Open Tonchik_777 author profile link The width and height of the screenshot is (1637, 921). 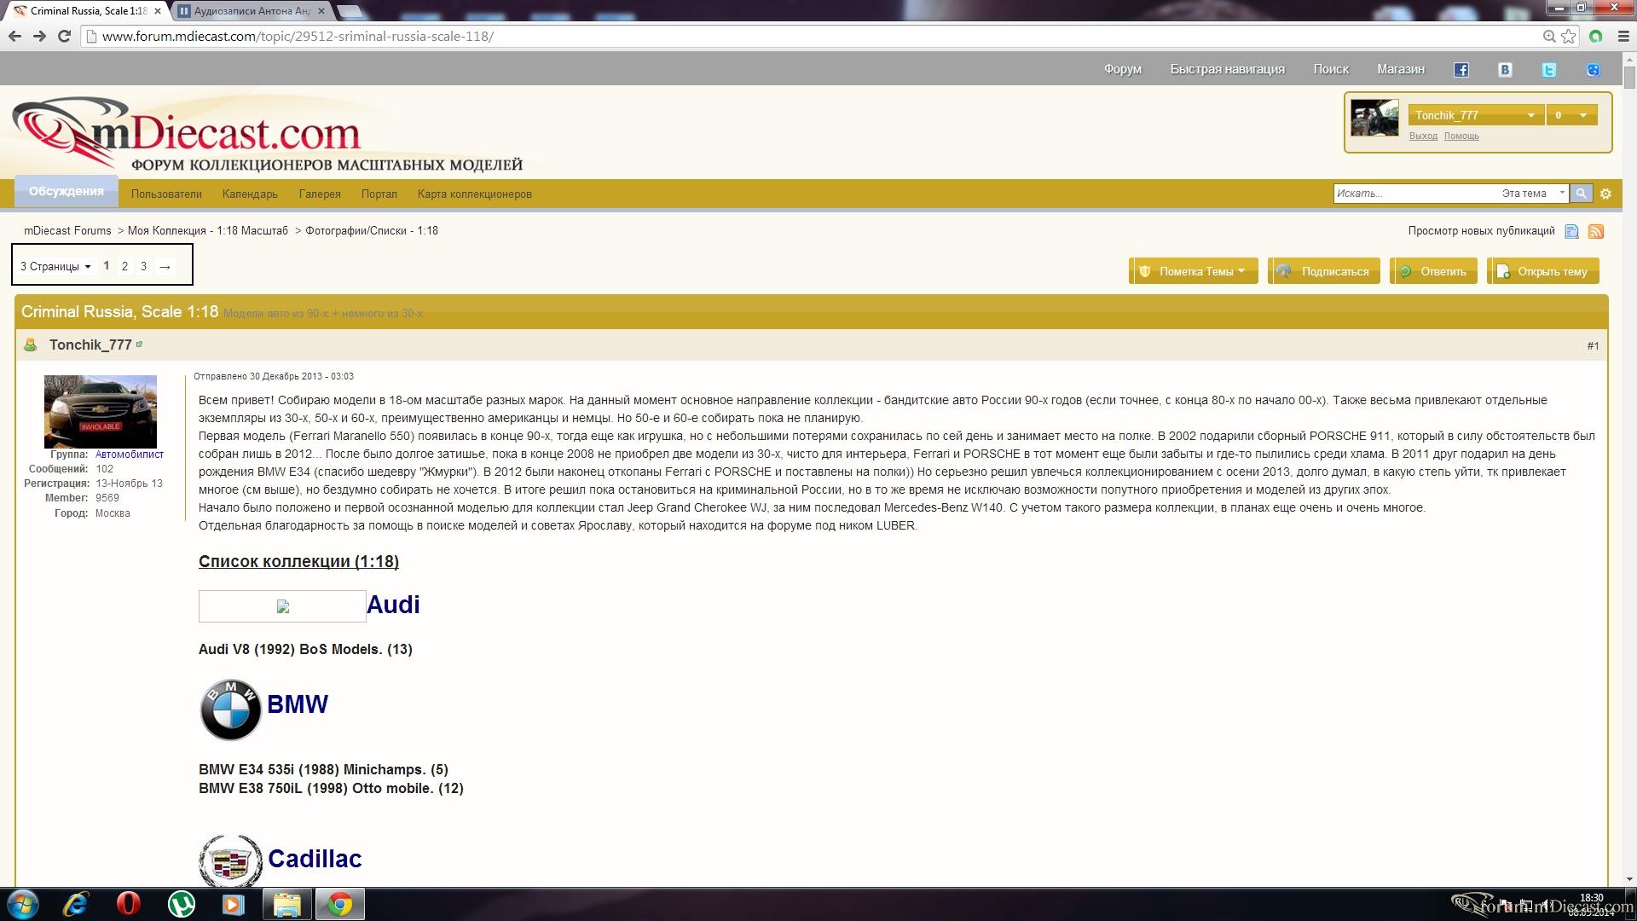(x=90, y=345)
